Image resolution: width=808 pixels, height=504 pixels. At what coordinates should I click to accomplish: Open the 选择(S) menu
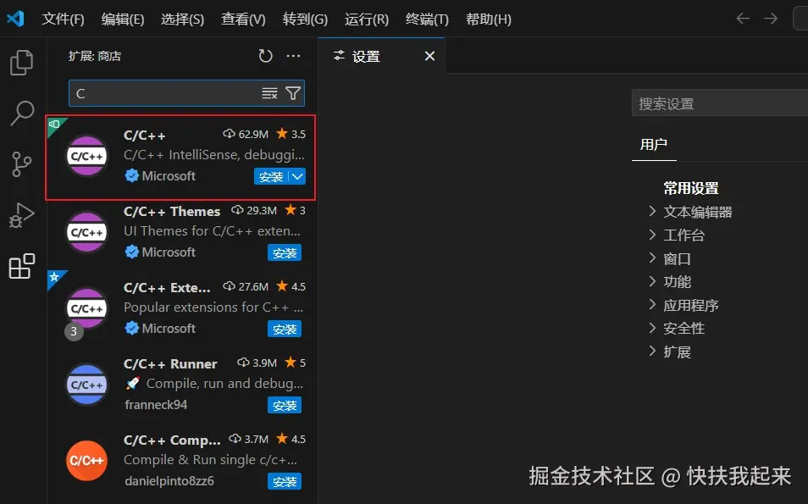(182, 19)
